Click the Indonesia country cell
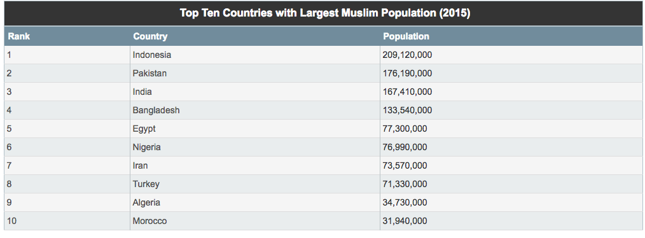Screen dimensions: 645x238 click(x=152, y=55)
